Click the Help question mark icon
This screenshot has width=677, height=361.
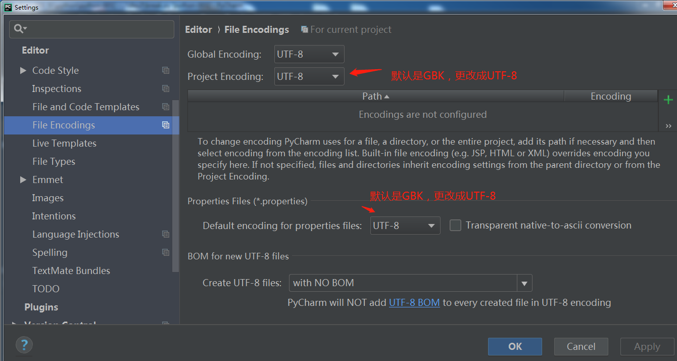(24, 344)
